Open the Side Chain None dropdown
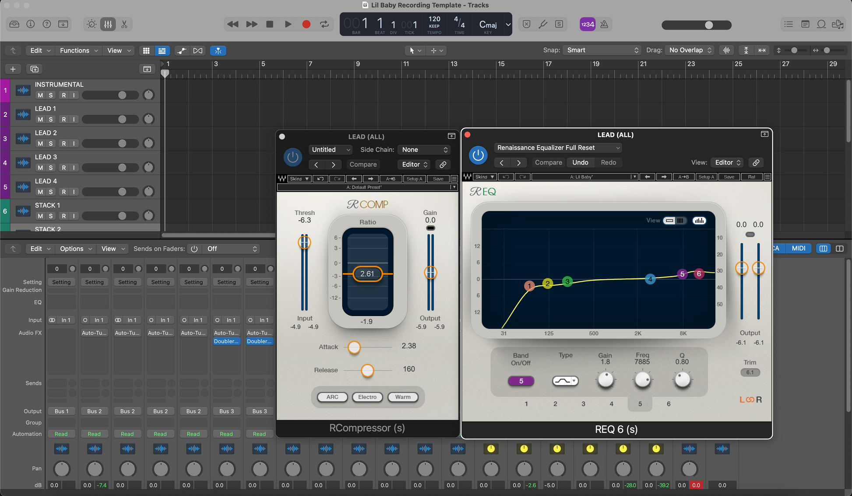This screenshot has width=852, height=496. coord(424,150)
